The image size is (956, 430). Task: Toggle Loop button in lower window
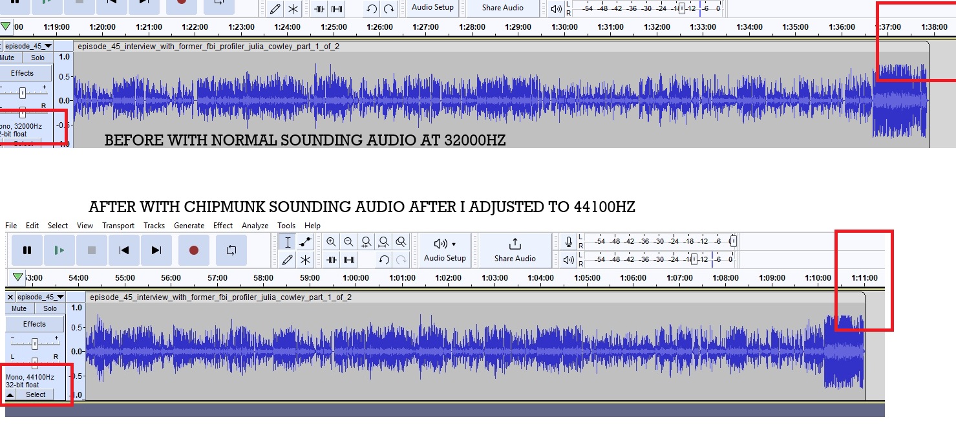coord(231,250)
